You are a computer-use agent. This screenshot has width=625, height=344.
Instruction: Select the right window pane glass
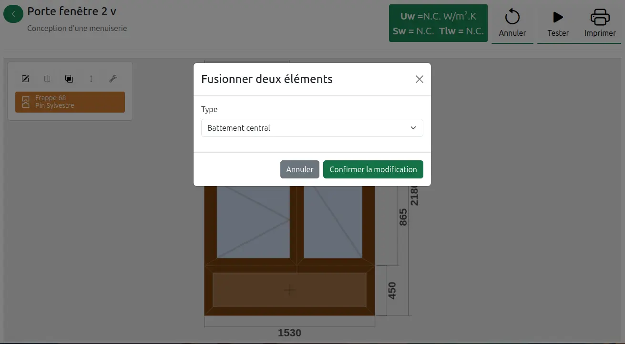[333, 222]
